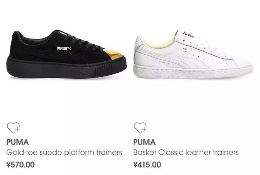Viewport: 260px width, 175px height.
Task: Add Gold-toe suede trainers to wishlist
Action: 13,128
